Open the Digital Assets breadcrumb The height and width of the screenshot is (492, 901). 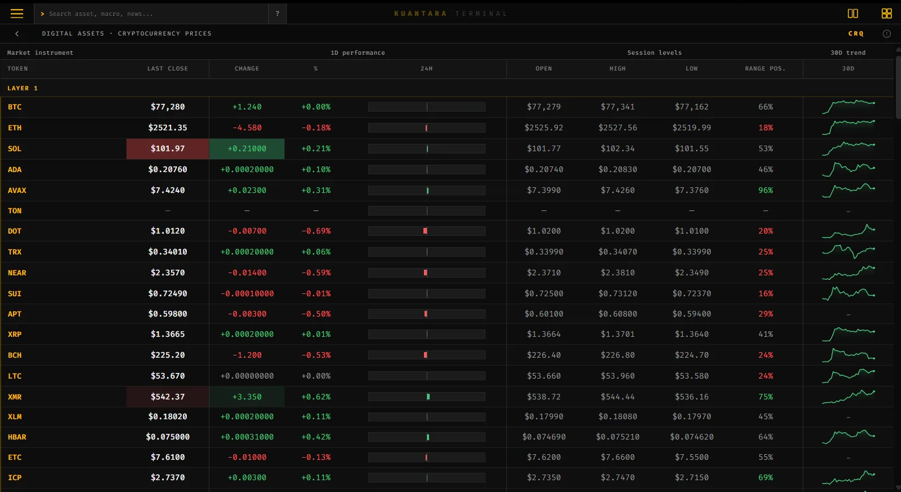tap(73, 34)
